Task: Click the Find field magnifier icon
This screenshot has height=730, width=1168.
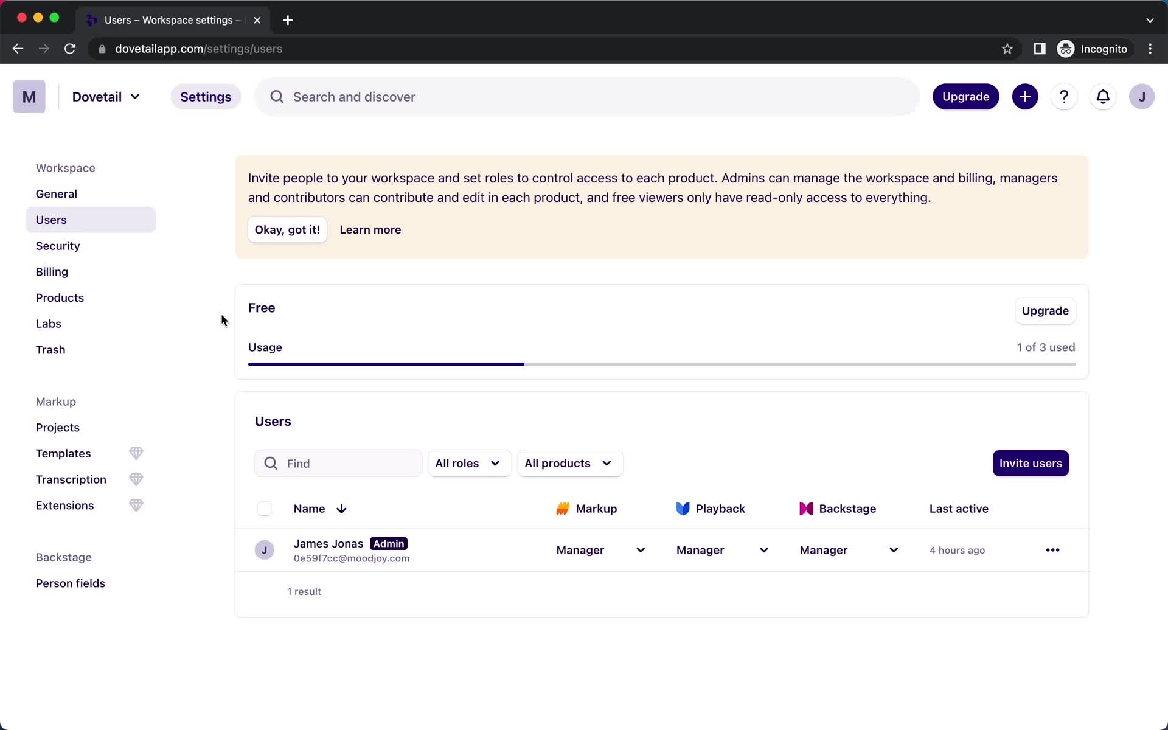Action: (x=271, y=464)
